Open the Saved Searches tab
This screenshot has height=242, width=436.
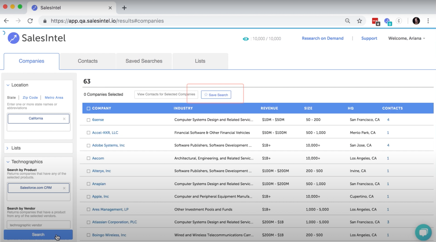pos(144,61)
